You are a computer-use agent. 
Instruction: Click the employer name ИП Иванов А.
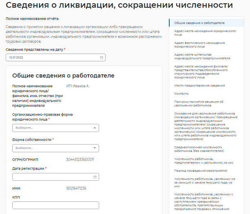pyautogui.click(x=78, y=86)
